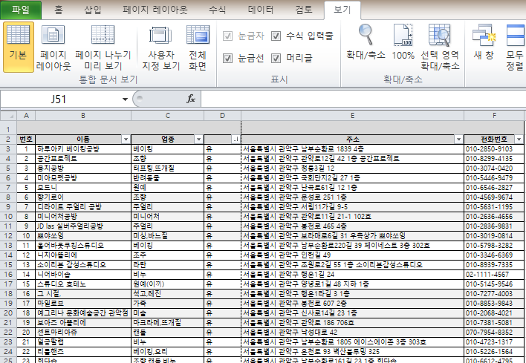Image resolution: width=526 pixels, height=363 pixels.
Task: Select 업종 cell 마크라메,뜨개질
Action: click(167, 323)
